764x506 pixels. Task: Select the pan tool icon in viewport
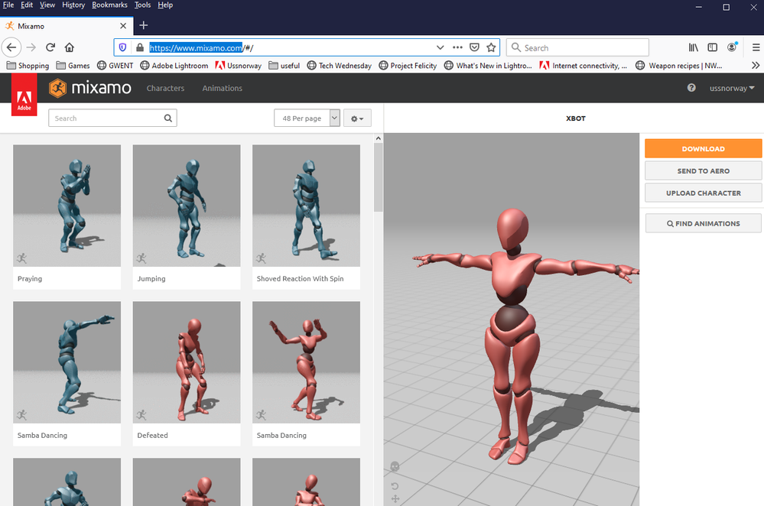pyautogui.click(x=395, y=499)
